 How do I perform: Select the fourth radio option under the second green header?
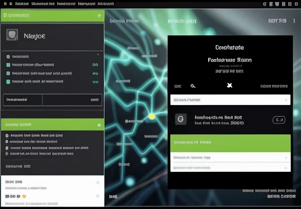(7, 154)
